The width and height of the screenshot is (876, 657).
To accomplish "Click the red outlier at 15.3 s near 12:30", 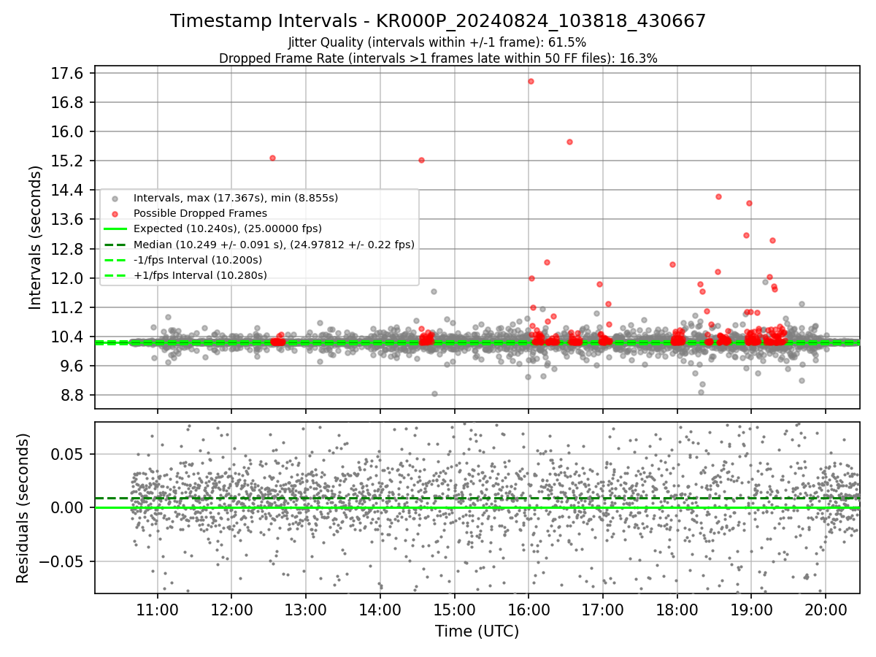I will 272,158.
